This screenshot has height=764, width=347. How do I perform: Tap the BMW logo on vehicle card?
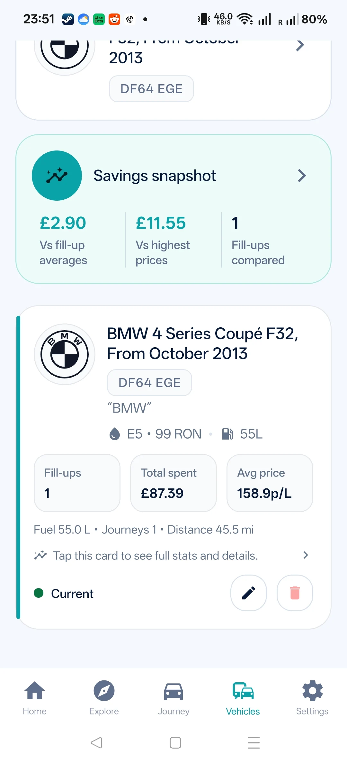click(65, 354)
